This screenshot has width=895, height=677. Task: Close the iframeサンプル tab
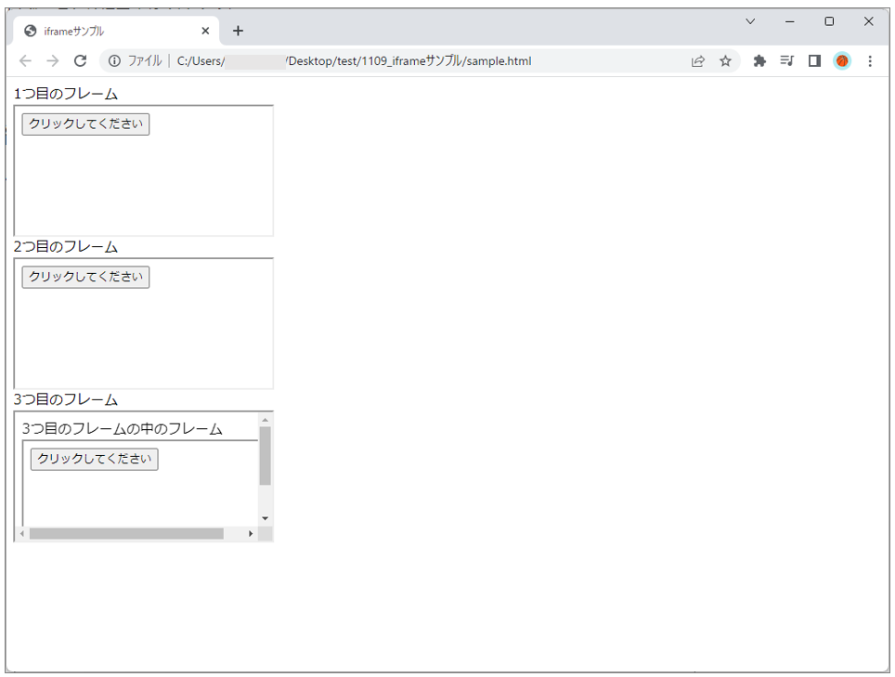point(205,31)
